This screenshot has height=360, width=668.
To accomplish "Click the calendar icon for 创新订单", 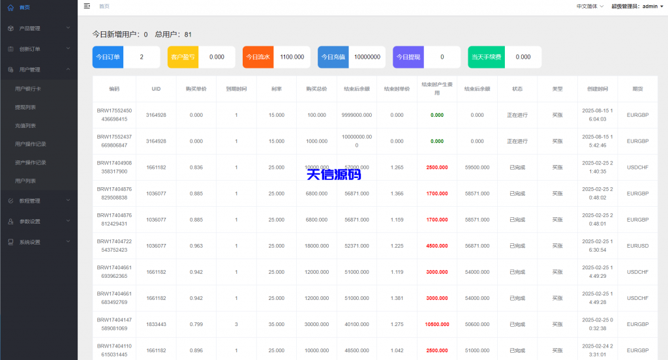I will (10, 49).
